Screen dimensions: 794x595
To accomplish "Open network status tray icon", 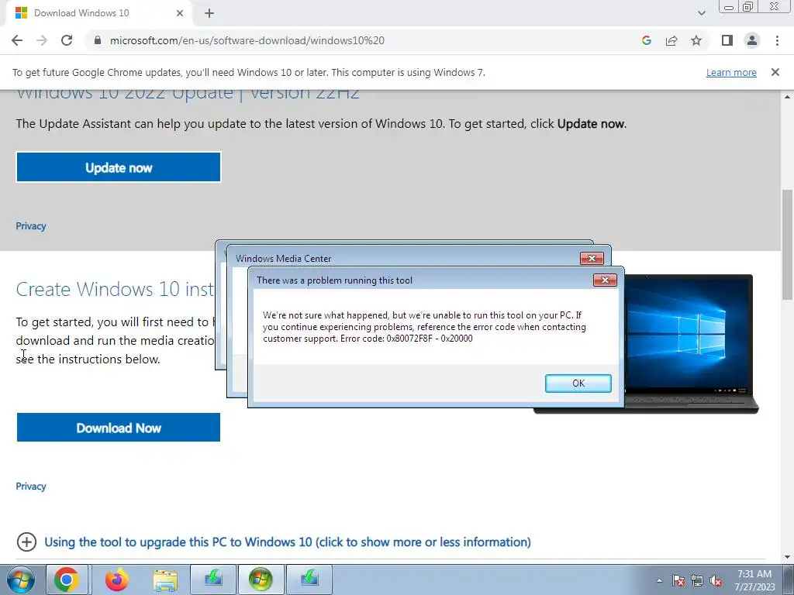I will (697, 580).
